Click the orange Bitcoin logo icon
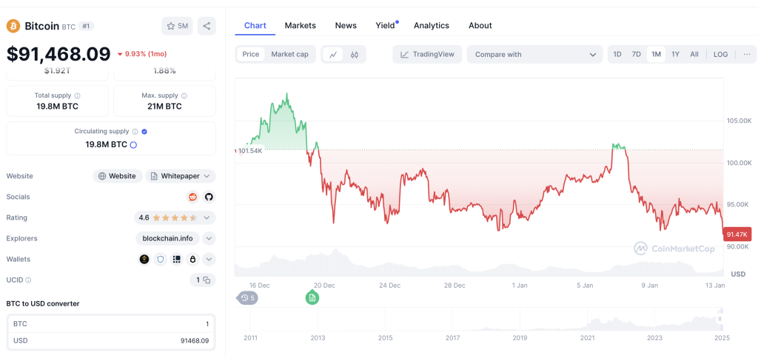Screen dimensions: 758x358 (x=13, y=26)
